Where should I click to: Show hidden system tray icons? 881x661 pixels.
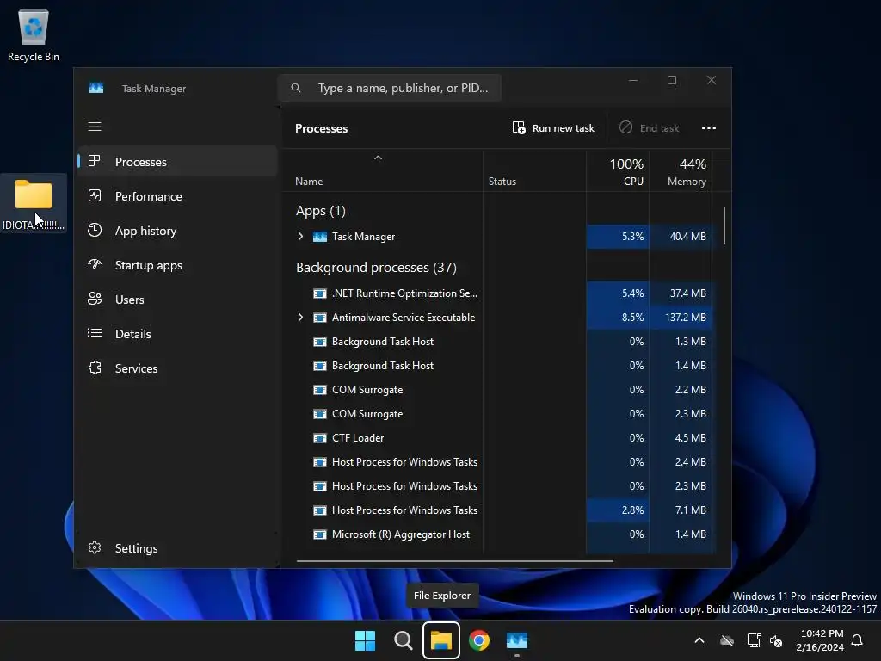[699, 640]
